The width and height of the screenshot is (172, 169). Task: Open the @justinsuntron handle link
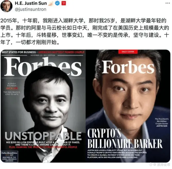click(30, 9)
